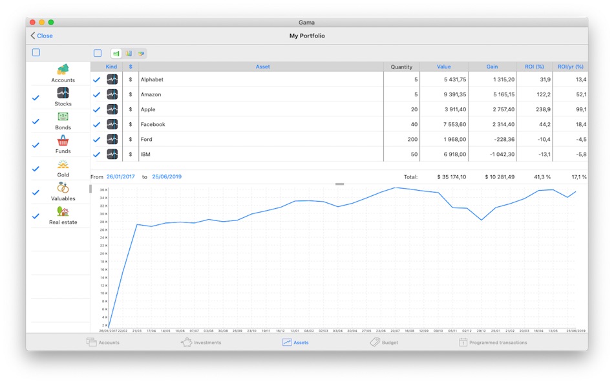
Task: Switch to bar chart view button
Action: click(x=129, y=53)
